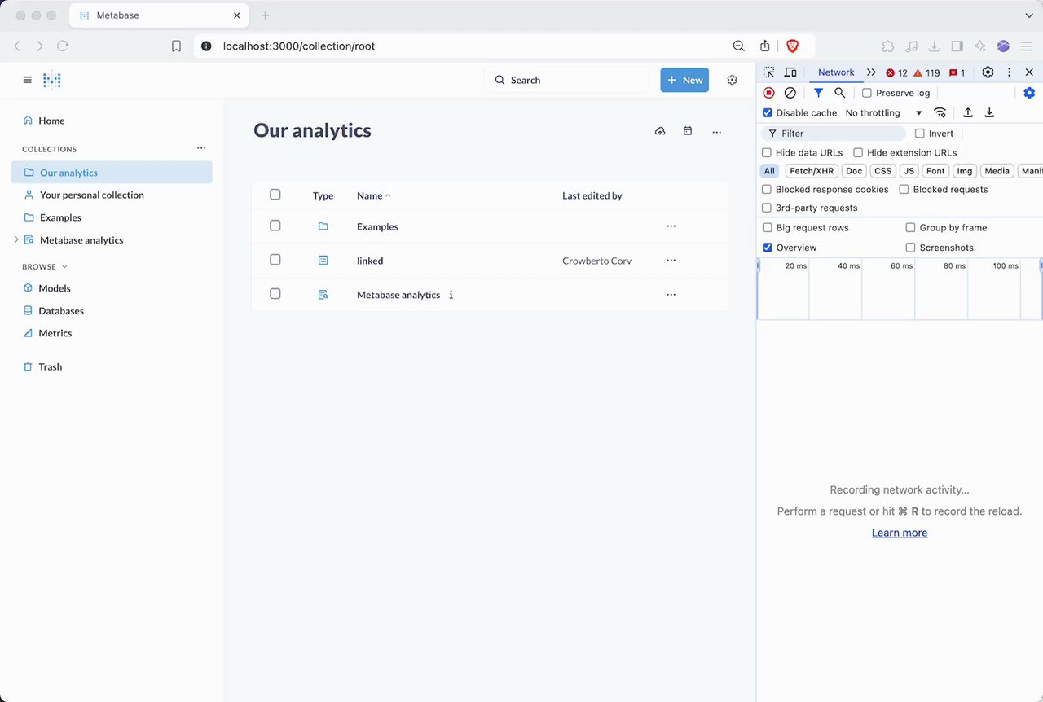
Task: Enable the Preserve log checkbox
Action: (x=867, y=93)
